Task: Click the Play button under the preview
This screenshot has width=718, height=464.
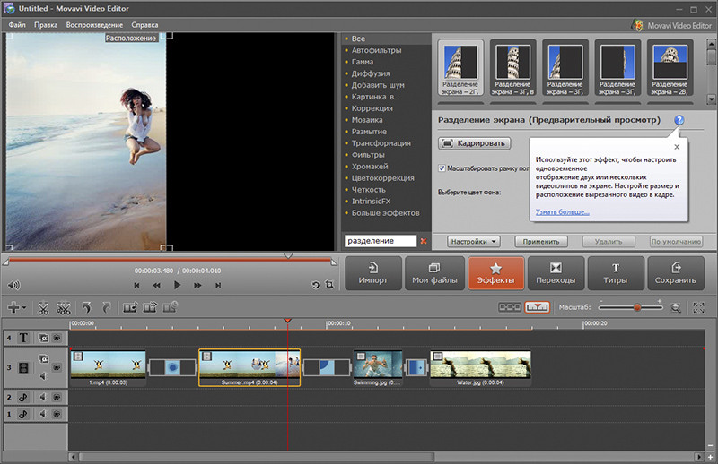Action: [177, 285]
